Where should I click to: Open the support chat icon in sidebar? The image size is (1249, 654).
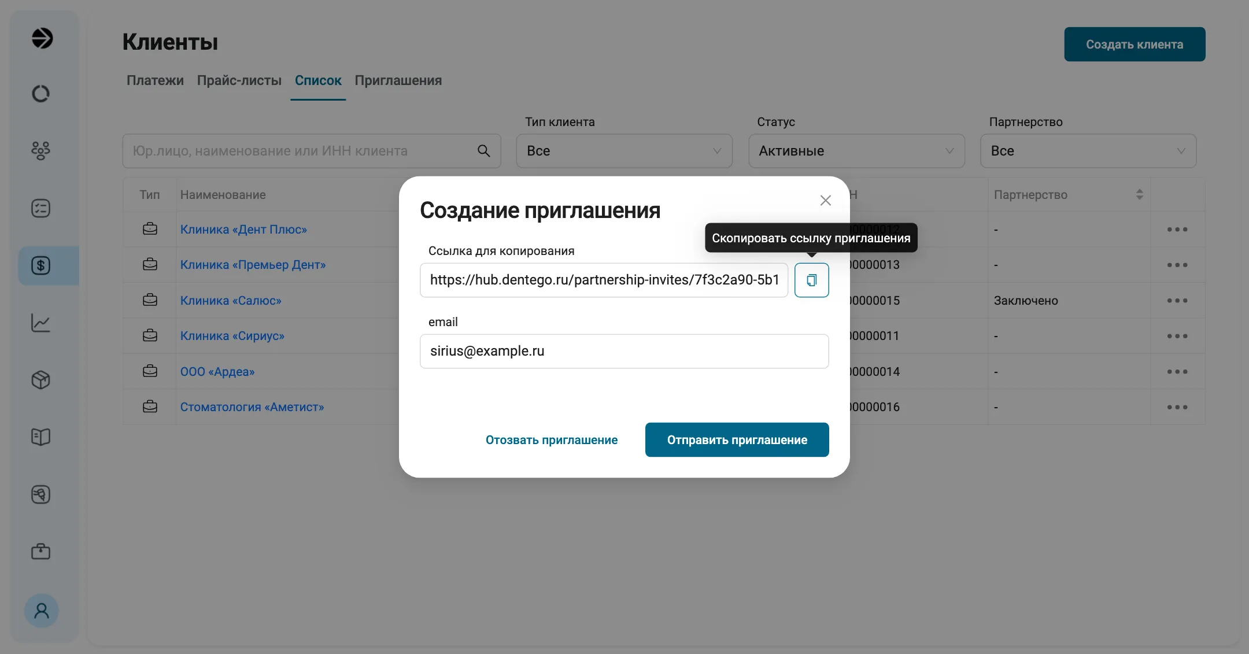pos(40,494)
